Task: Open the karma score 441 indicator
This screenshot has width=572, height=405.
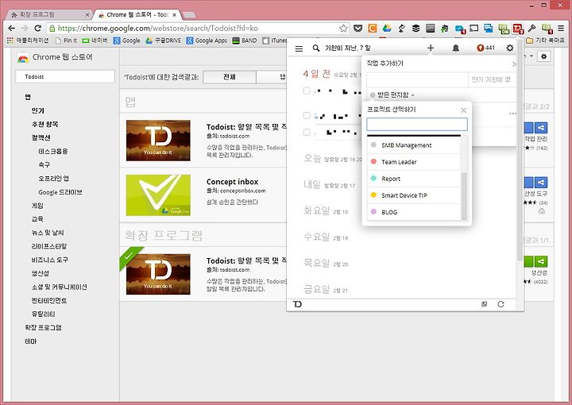Action: click(x=485, y=48)
